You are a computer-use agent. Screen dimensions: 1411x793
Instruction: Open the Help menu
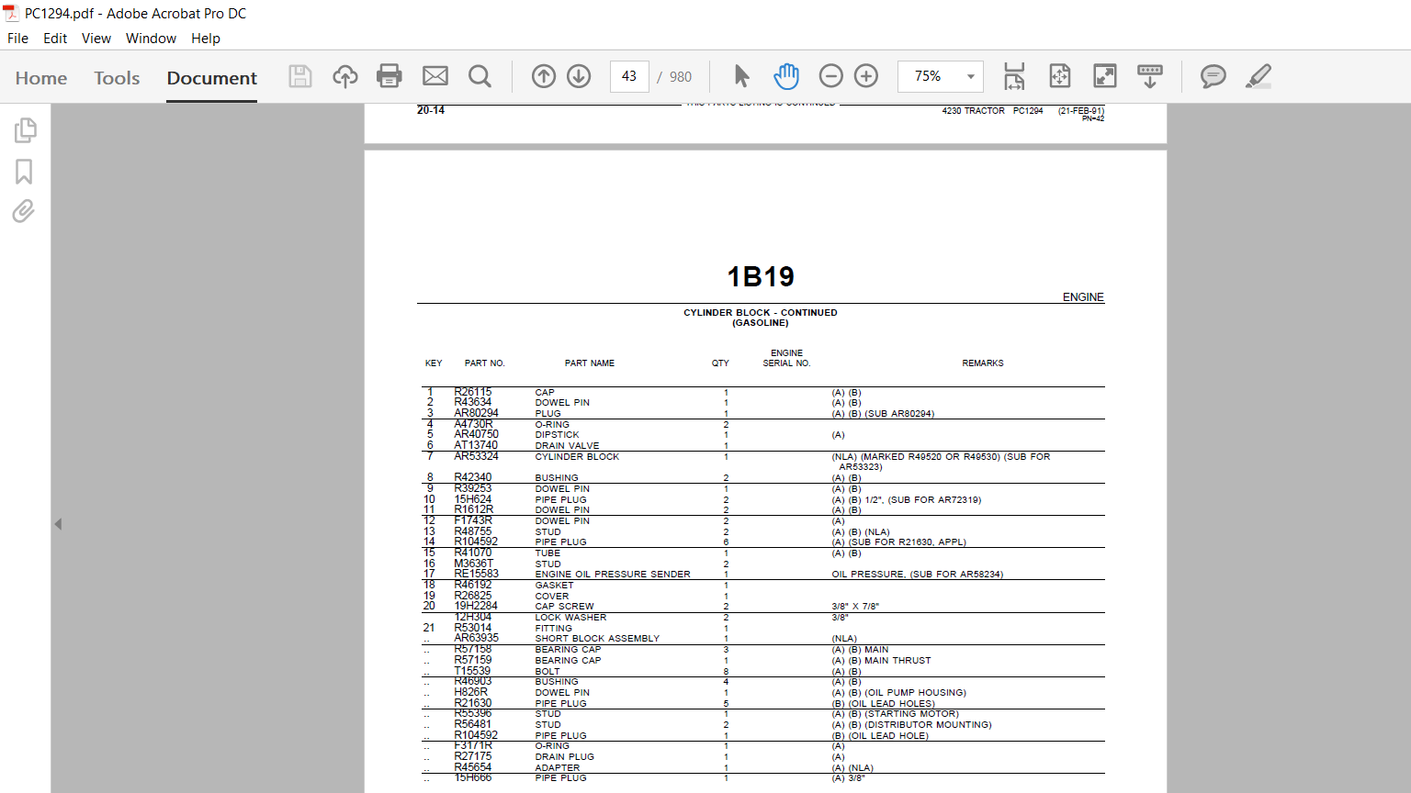click(206, 39)
